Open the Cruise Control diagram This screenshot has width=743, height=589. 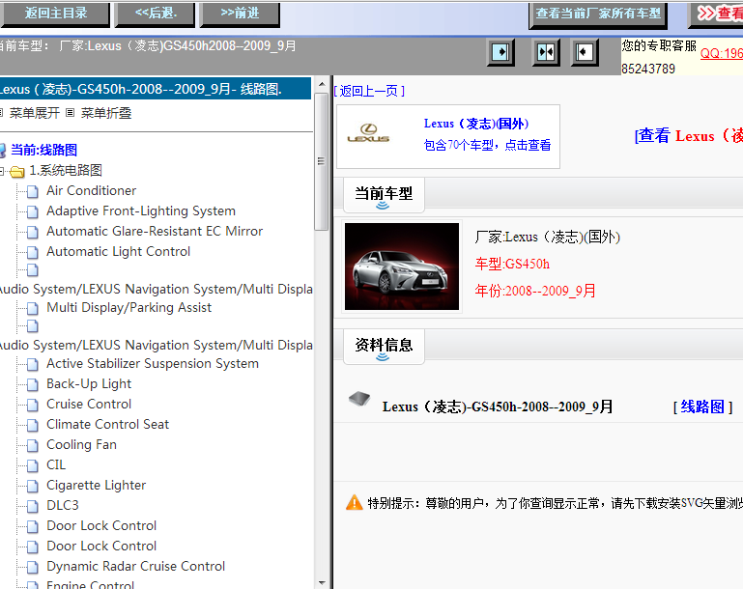89,405
